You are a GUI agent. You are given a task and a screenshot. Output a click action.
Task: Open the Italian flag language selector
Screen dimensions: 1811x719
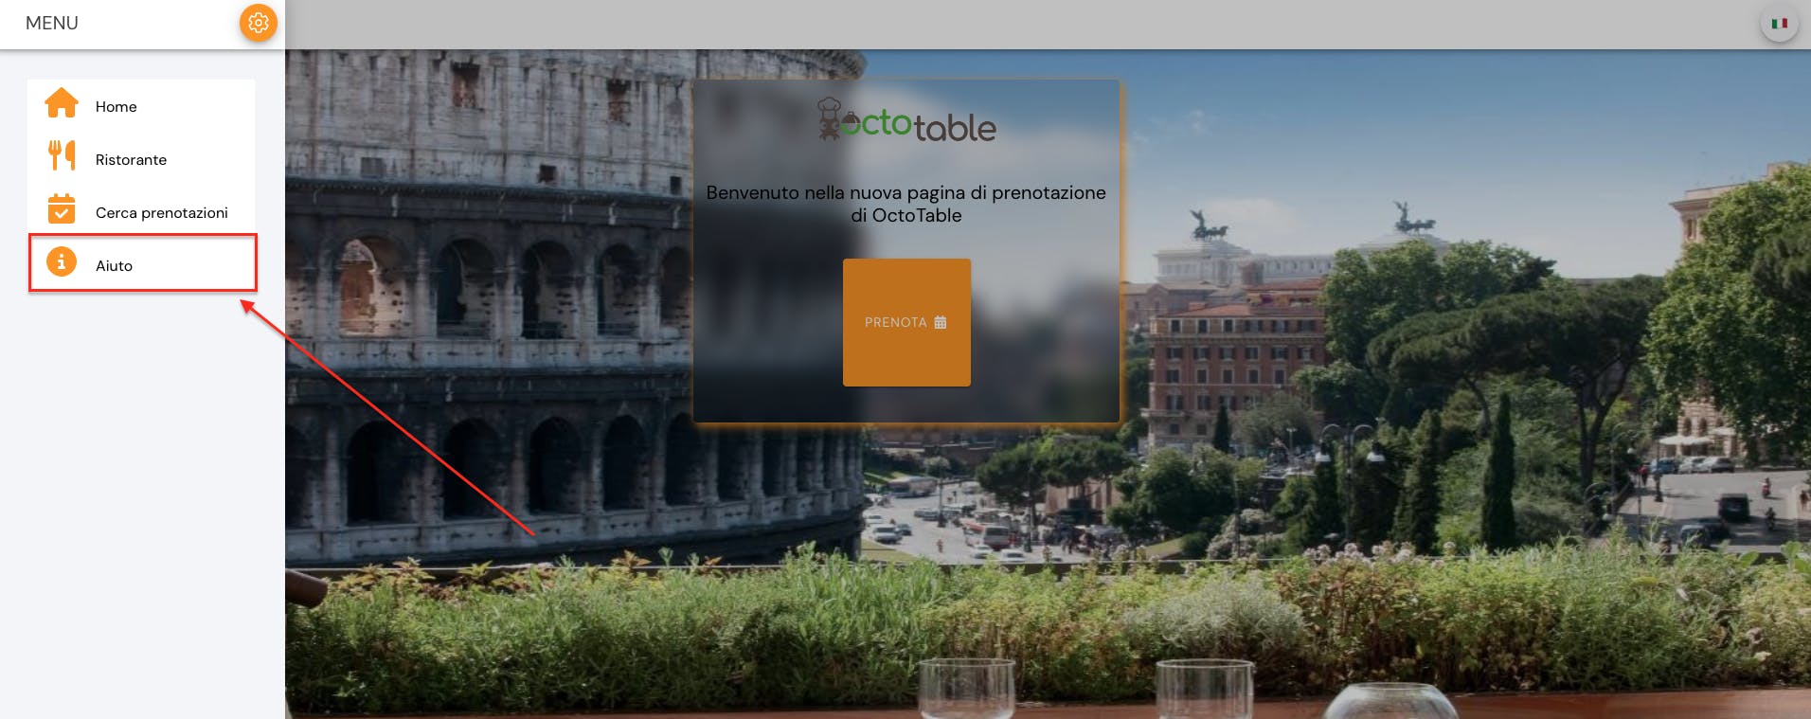(x=1779, y=24)
